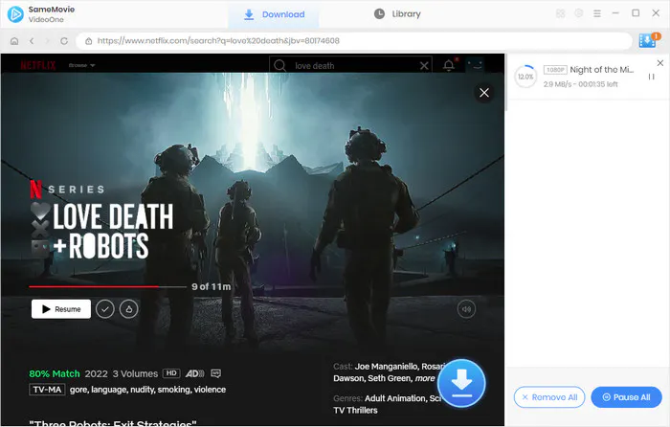The width and height of the screenshot is (670, 427).
Task: Open the Netflix profile avatar
Action: [x=475, y=65]
